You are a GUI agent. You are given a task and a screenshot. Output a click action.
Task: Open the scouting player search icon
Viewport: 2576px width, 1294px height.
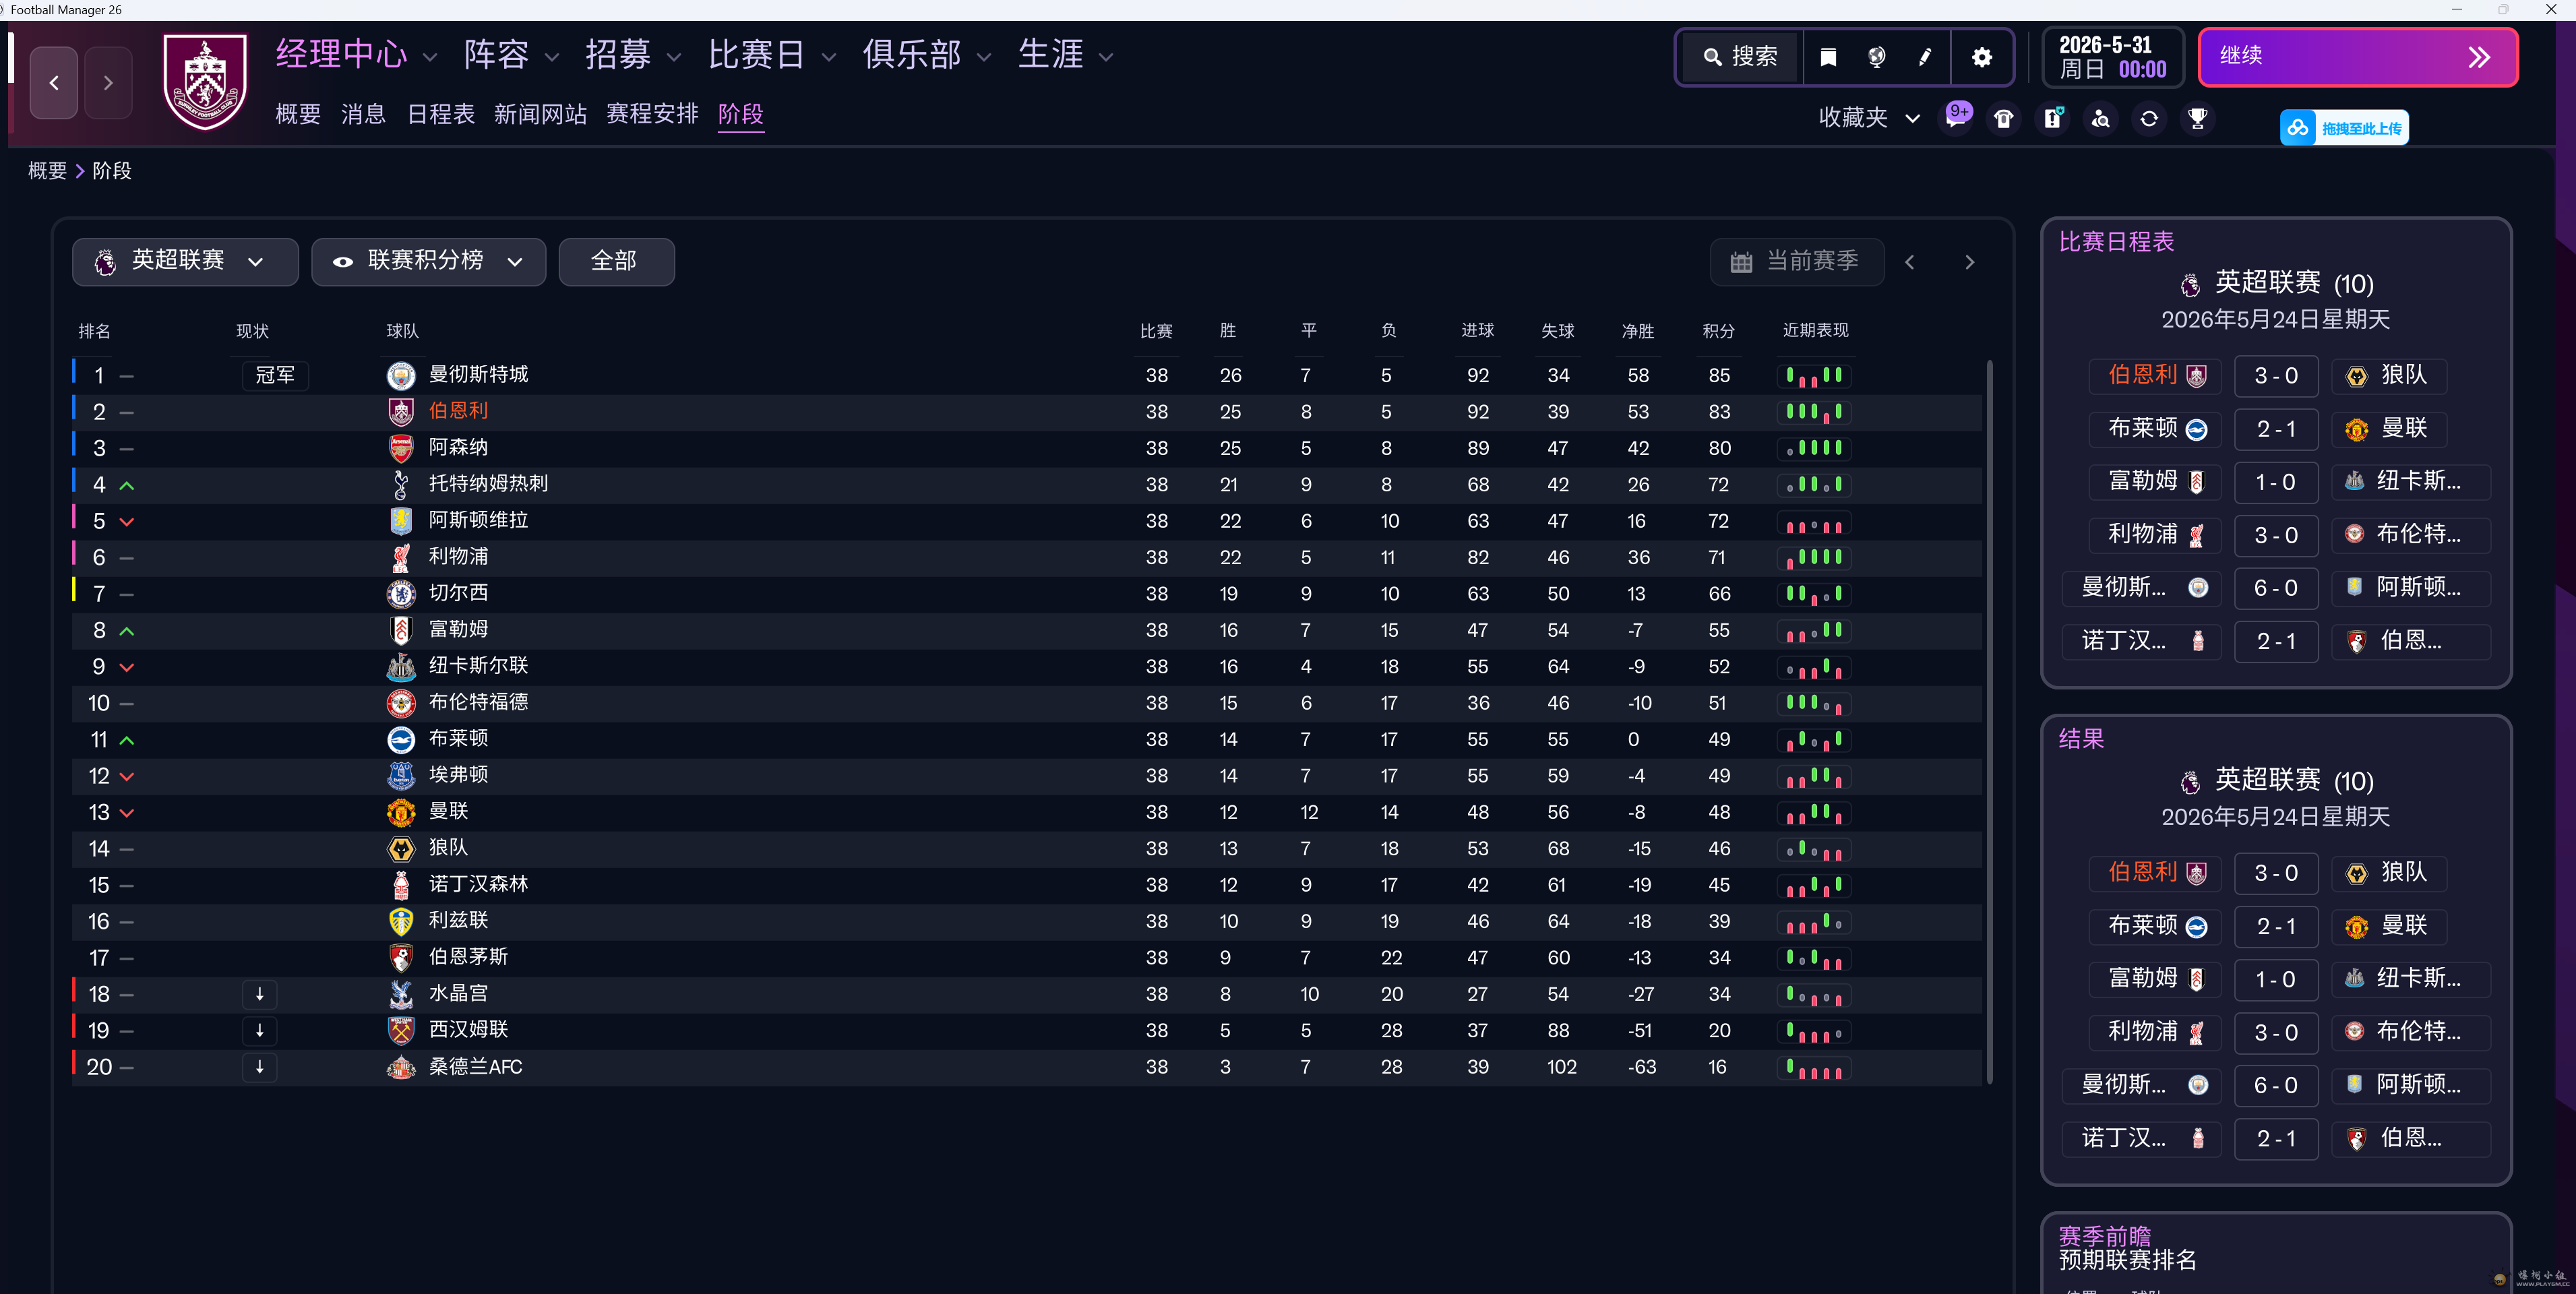point(2100,119)
